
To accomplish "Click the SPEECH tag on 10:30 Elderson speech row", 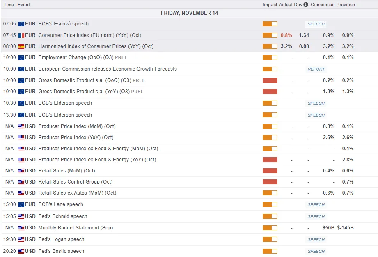I will point(316,103).
